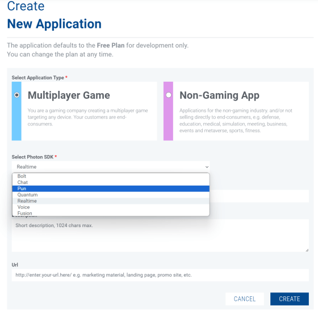Choose Chat from the SDK list
Screen dimensions: 318x310
(x=111, y=182)
